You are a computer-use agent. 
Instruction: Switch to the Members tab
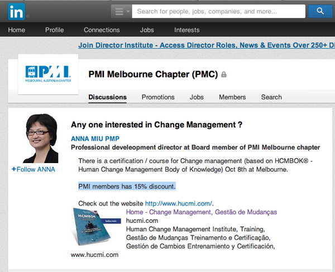click(232, 97)
